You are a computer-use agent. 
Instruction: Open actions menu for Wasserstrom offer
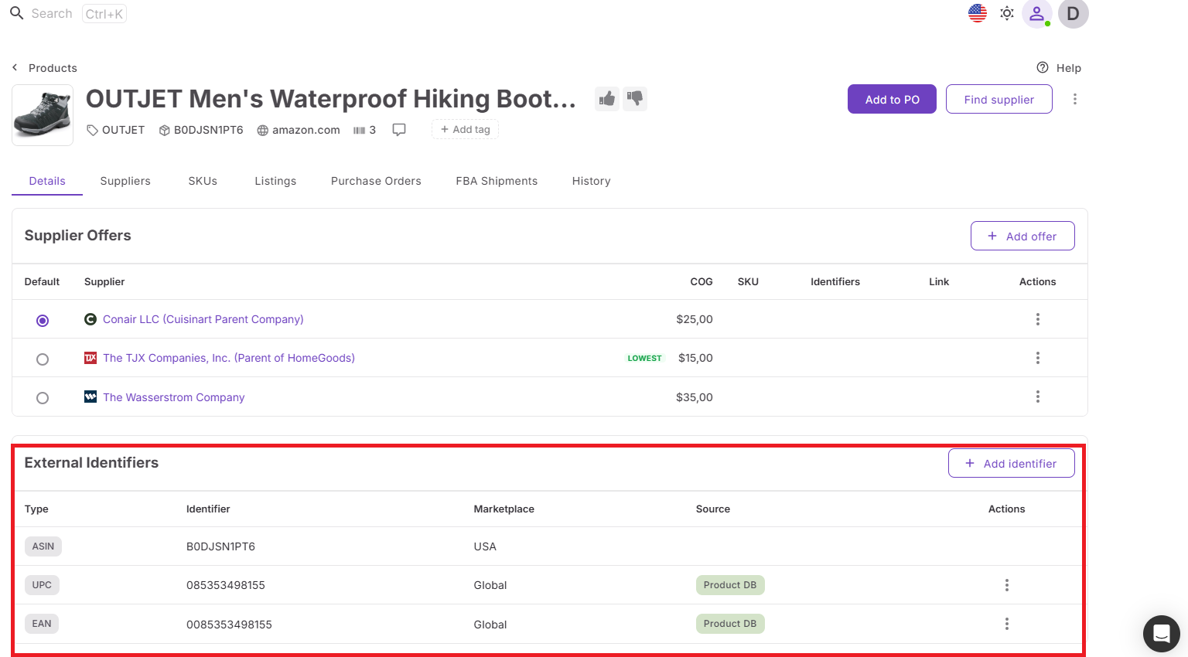[x=1038, y=397]
